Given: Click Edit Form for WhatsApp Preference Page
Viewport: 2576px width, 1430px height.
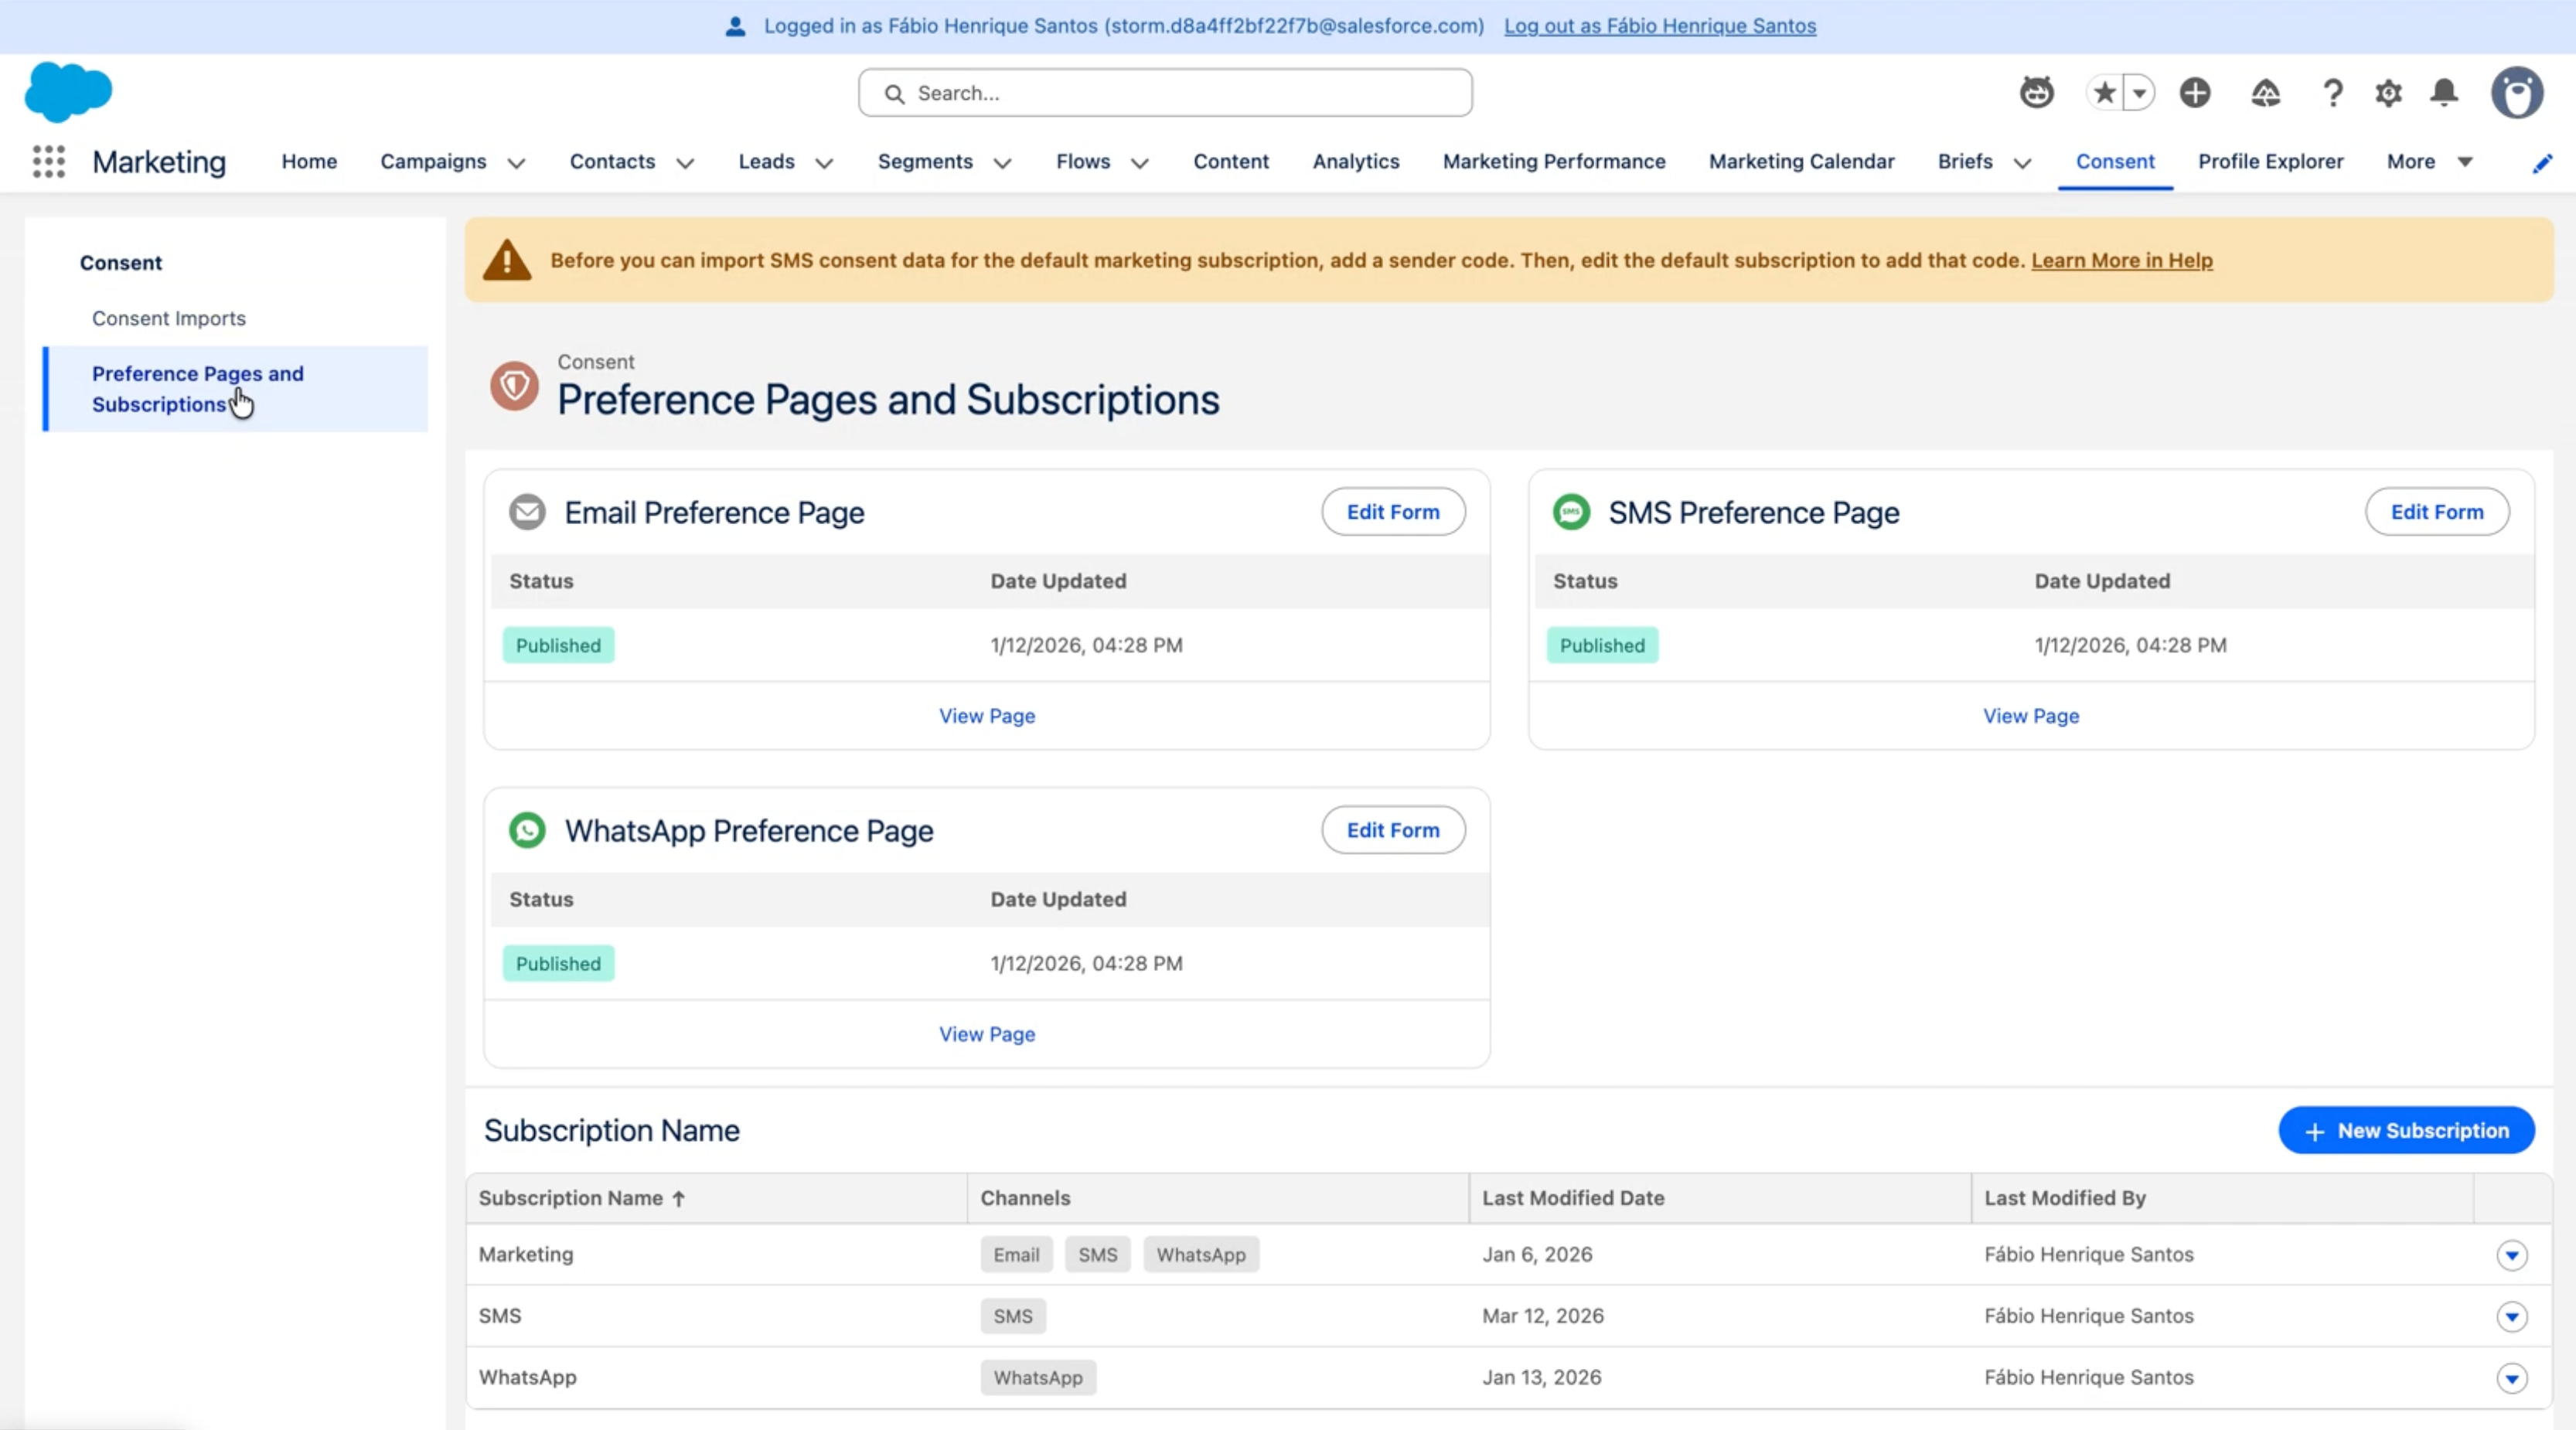Looking at the screenshot, I should 1393,830.
